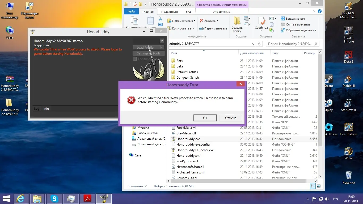Click the Свойства checkmark sheet icon
Screen dimensions: 363x204
pyautogui.click(x=261, y=21)
